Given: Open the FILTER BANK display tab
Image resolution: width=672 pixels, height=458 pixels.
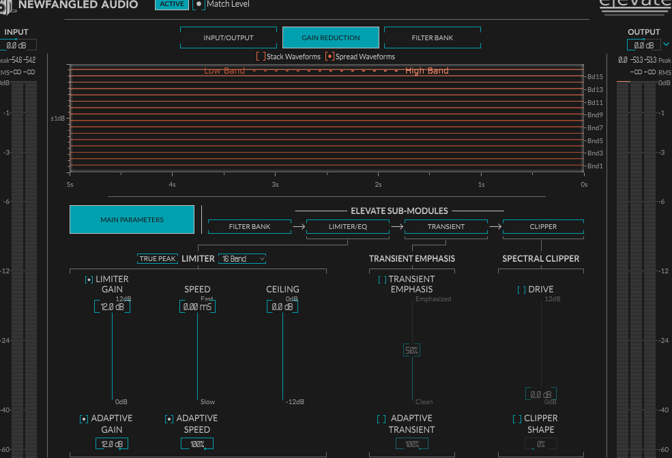Looking at the screenshot, I should pos(433,37).
